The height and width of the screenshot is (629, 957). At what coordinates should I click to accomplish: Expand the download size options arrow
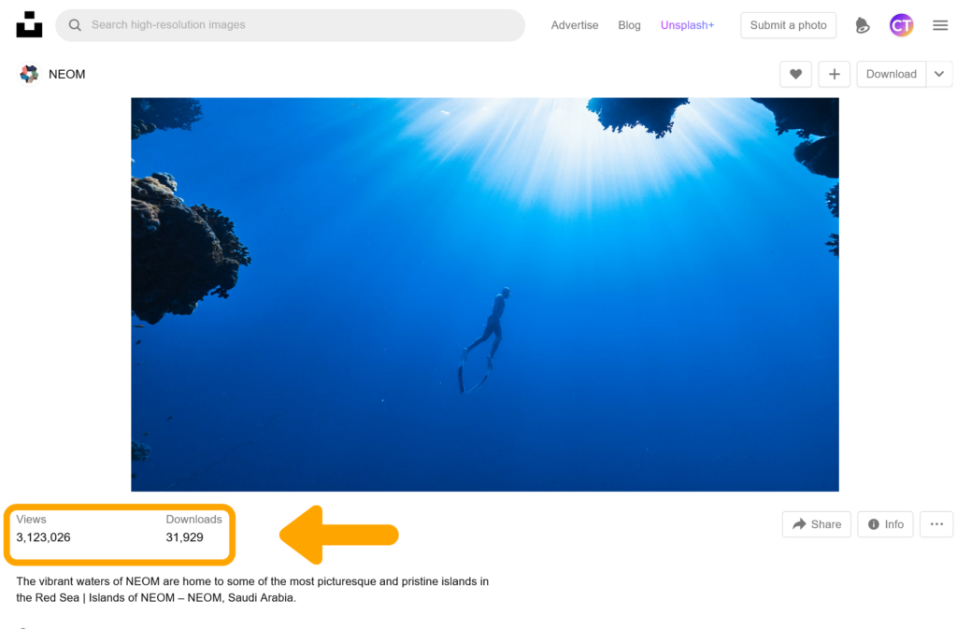938,74
